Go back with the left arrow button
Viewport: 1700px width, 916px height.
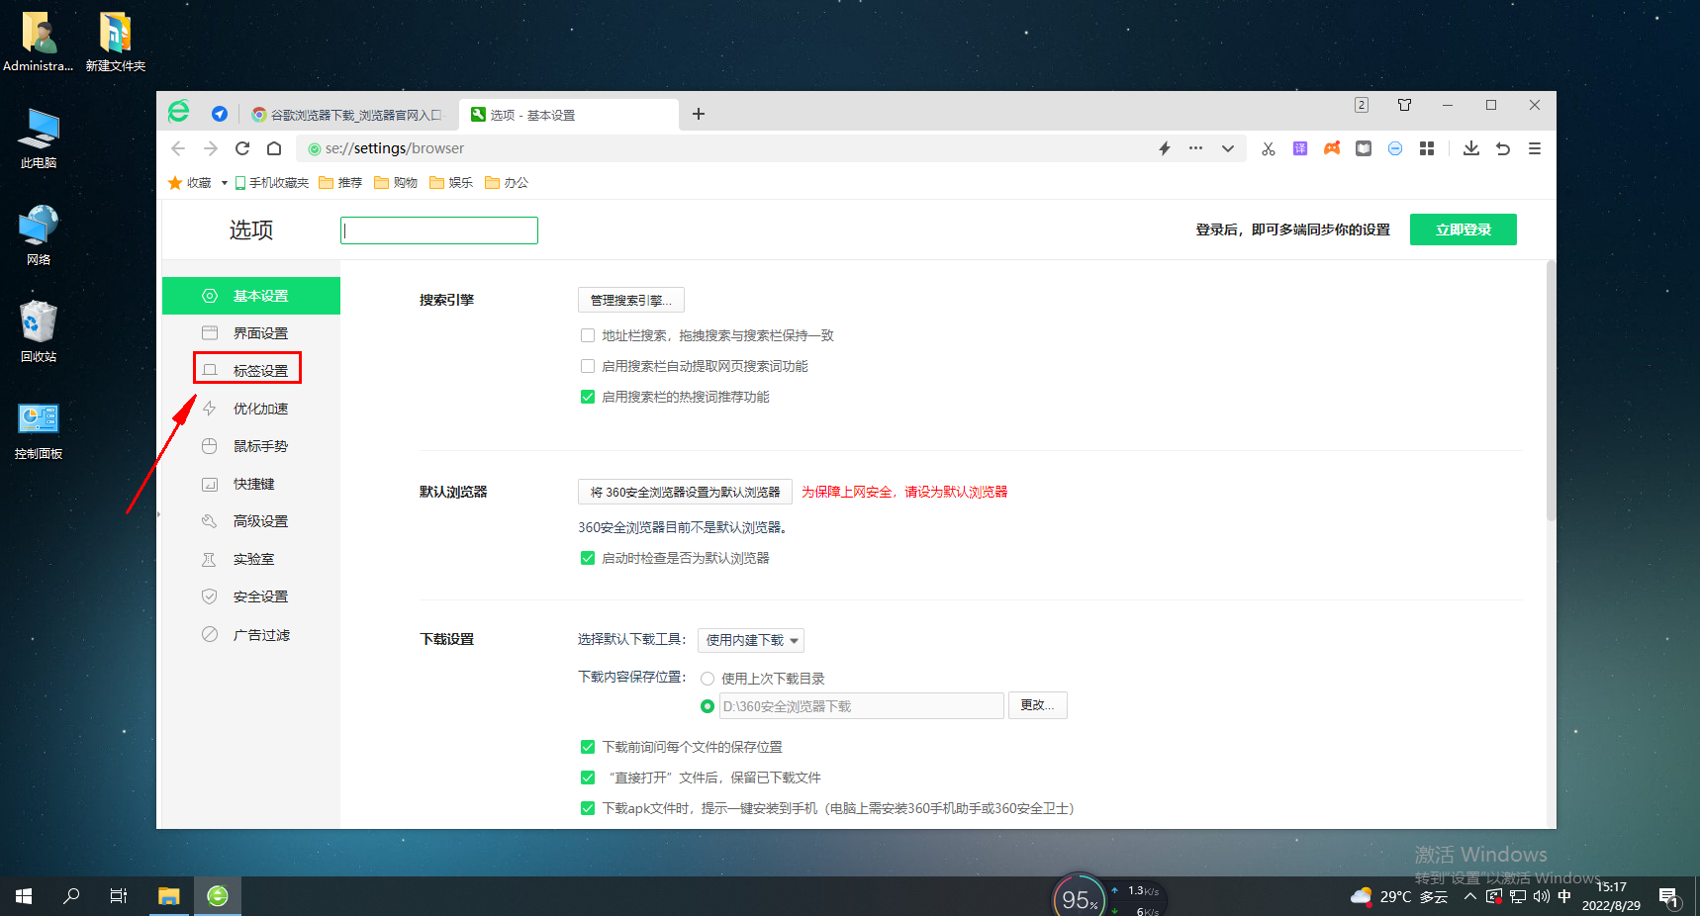pyautogui.click(x=178, y=148)
